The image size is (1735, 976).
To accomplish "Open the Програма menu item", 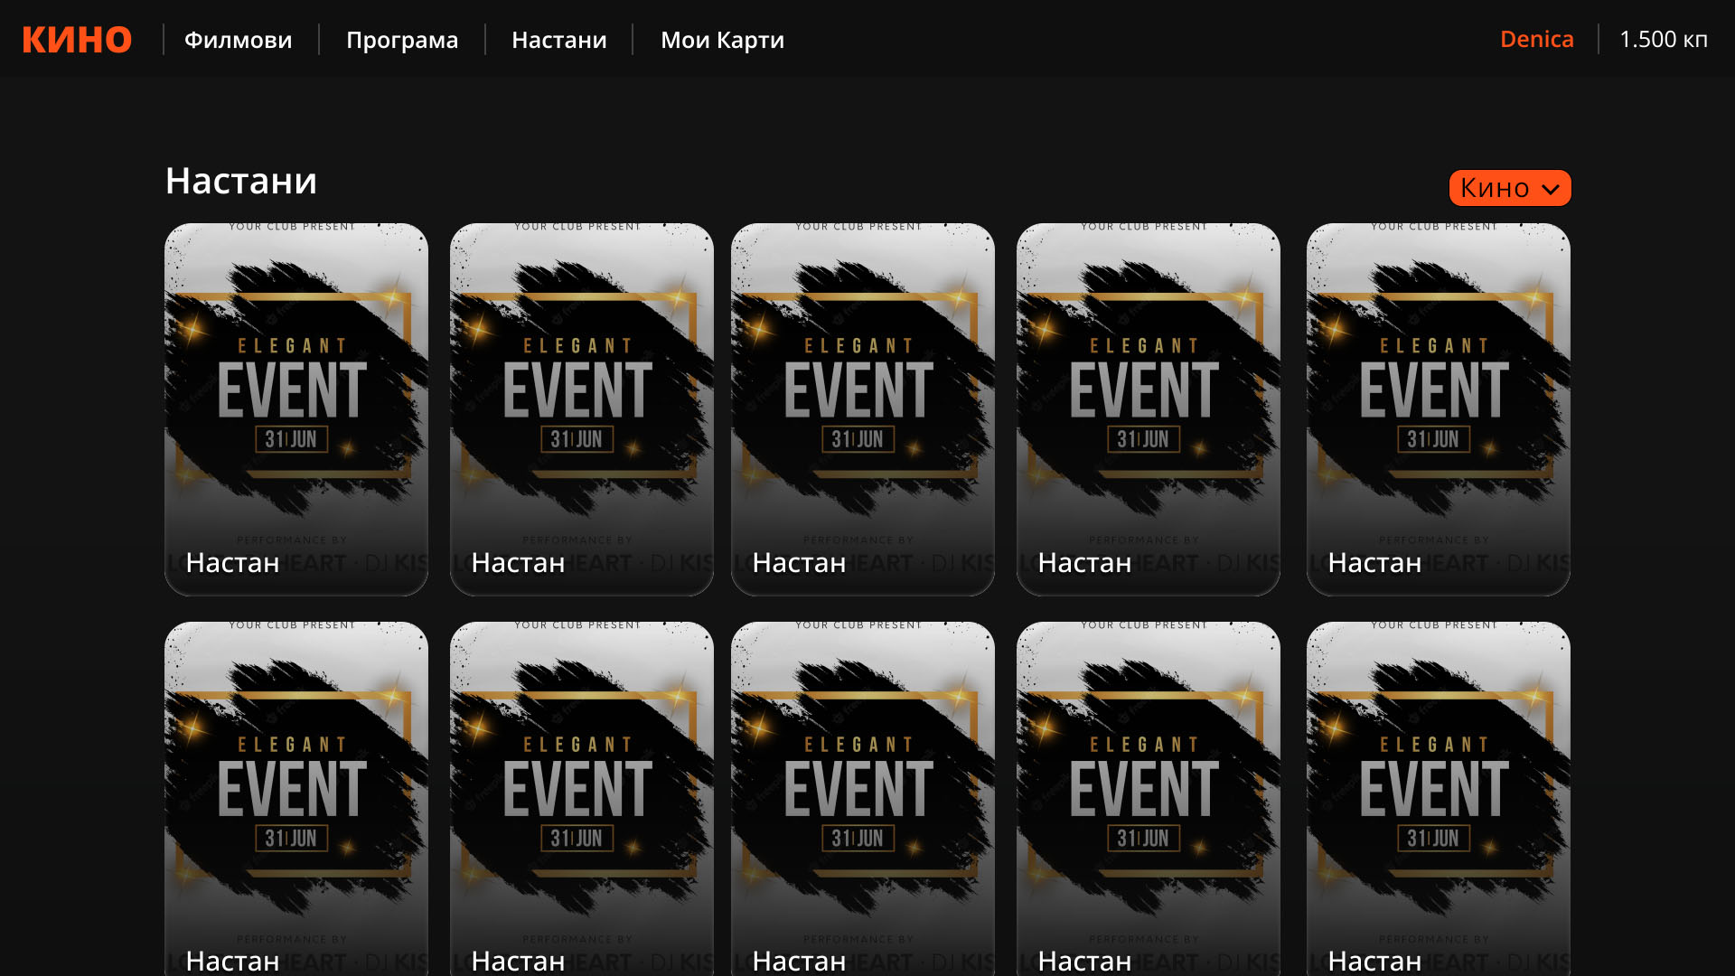I will click(x=402, y=40).
